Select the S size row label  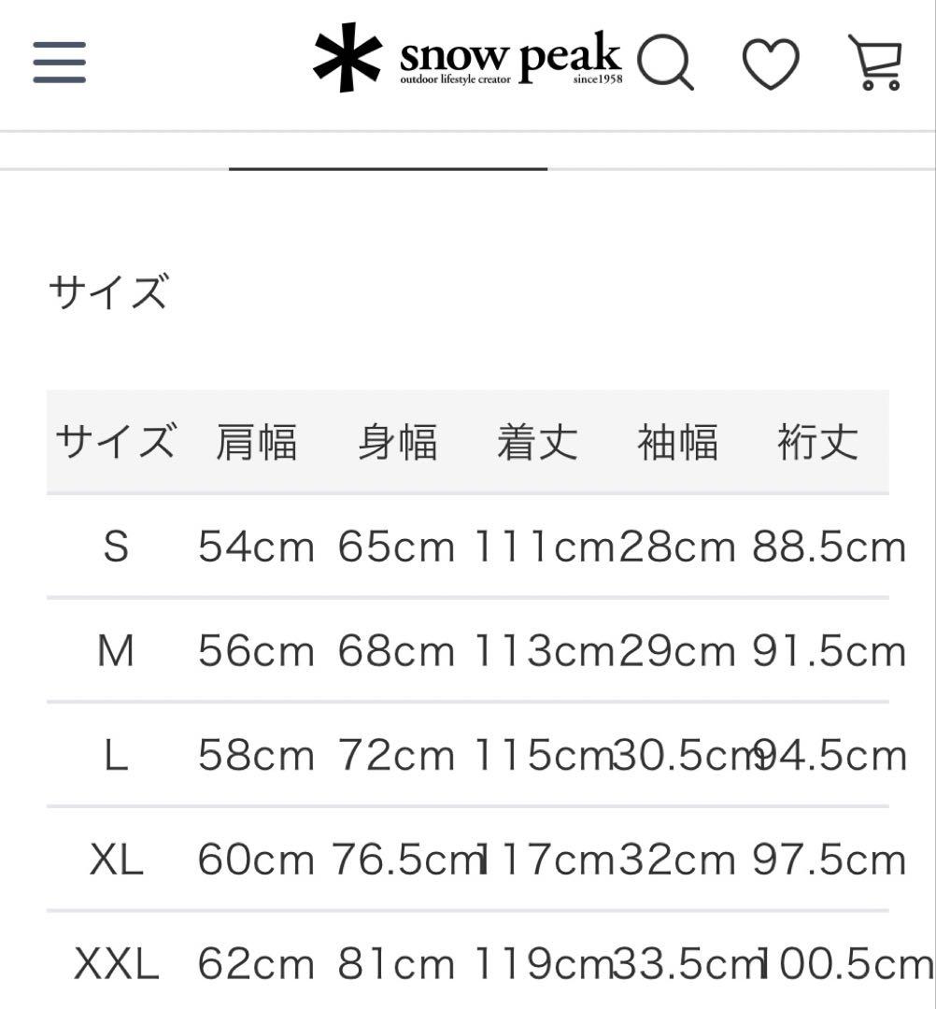point(116,547)
